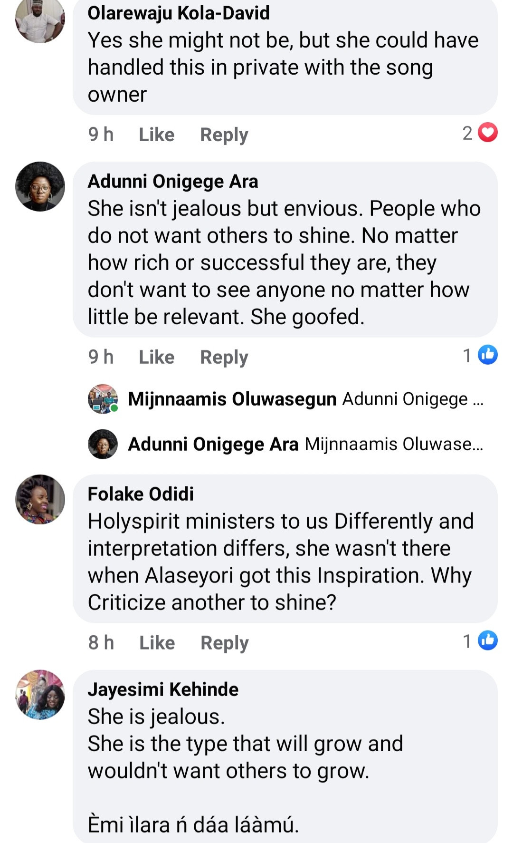Open Mijnnaamis Oluwasegun's small avatar

coord(103,399)
